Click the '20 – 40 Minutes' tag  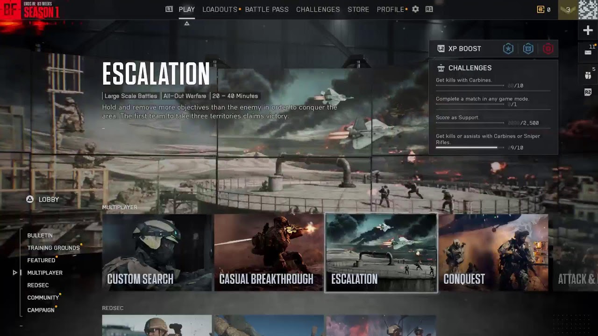(x=235, y=96)
